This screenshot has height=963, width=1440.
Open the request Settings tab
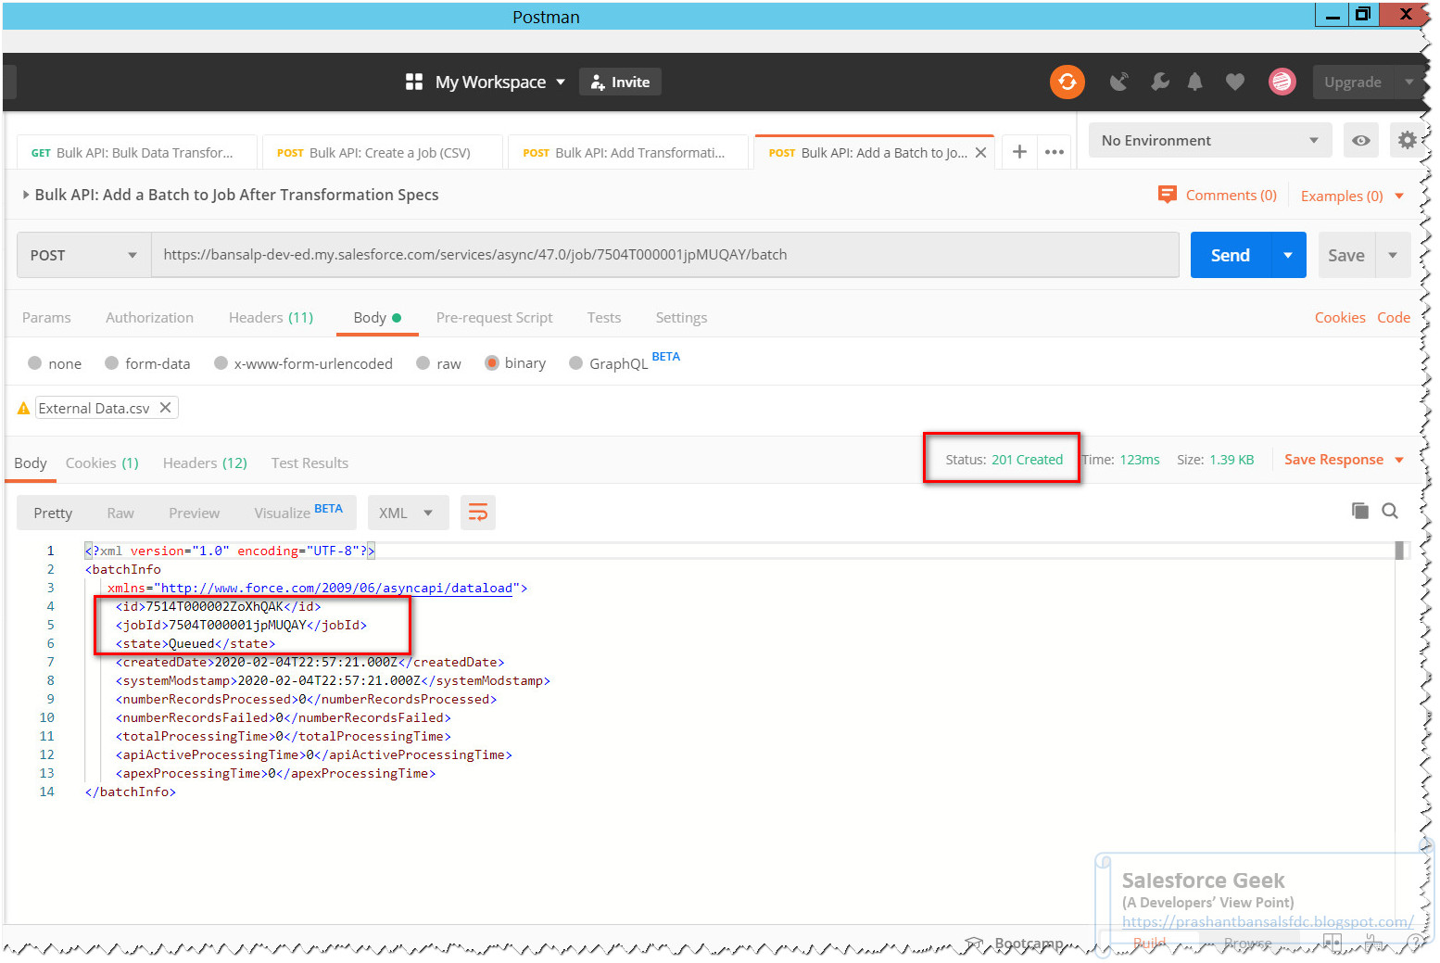coord(681,317)
